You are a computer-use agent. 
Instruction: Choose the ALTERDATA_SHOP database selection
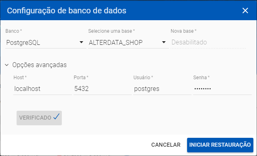[116, 42]
